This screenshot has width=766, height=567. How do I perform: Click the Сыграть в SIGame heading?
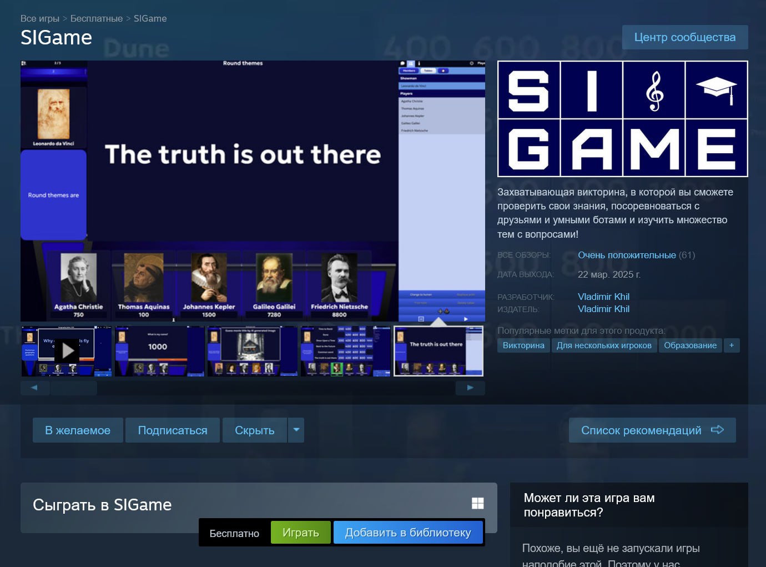(102, 505)
